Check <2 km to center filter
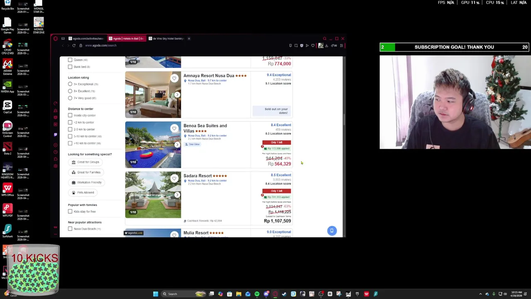 [x=70, y=123]
